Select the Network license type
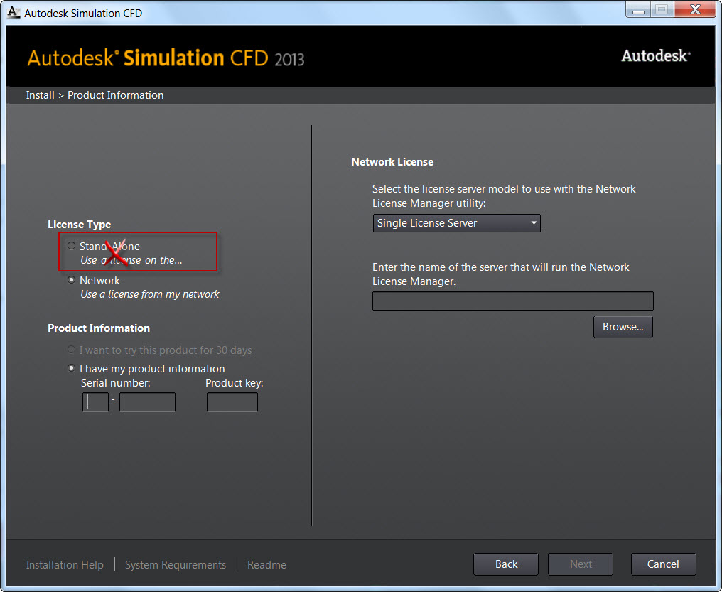The height and width of the screenshot is (592, 722). click(71, 280)
